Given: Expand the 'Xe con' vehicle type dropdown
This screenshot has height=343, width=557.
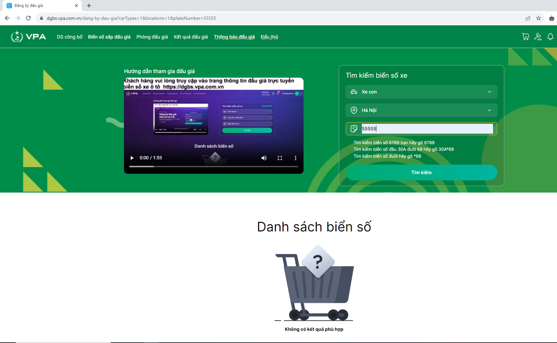Looking at the screenshot, I should coord(421,92).
